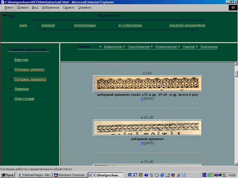Click the vertical scrollbar thumb of content frame
Screen dimensions: 238x178
coord(236,74)
